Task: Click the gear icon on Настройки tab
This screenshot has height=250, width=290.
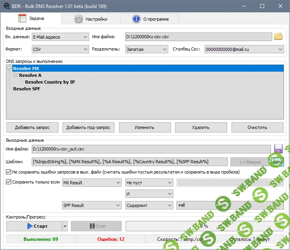Action: (79, 19)
